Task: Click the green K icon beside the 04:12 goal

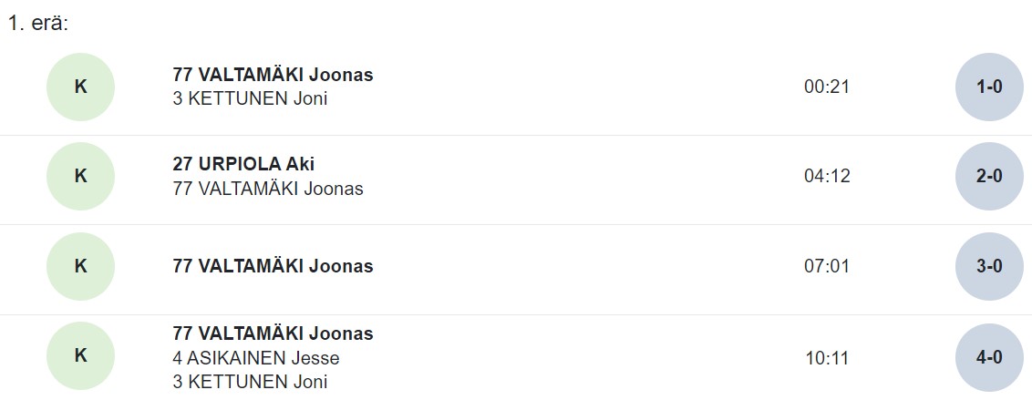Action: (x=80, y=176)
